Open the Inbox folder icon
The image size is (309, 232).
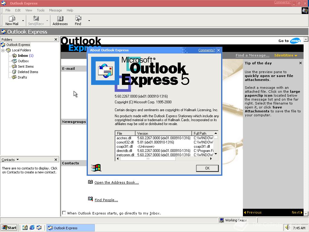pyautogui.click(x=14, y=56)
